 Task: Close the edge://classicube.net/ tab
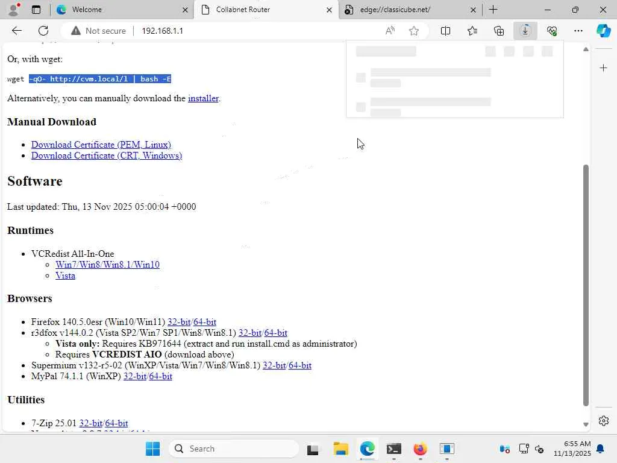click(x=473, y=10)
